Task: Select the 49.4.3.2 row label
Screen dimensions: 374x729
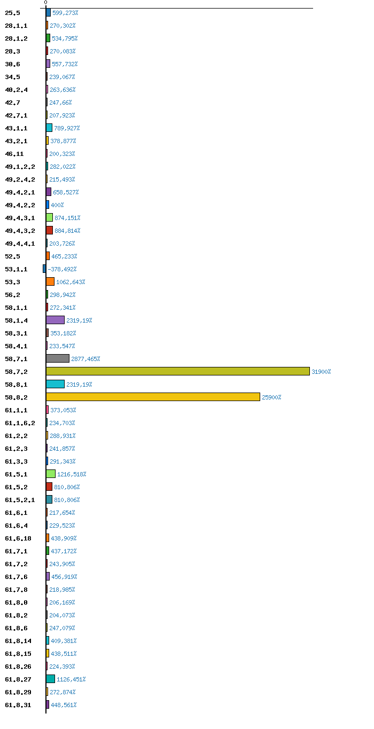Action: [20, 231]
